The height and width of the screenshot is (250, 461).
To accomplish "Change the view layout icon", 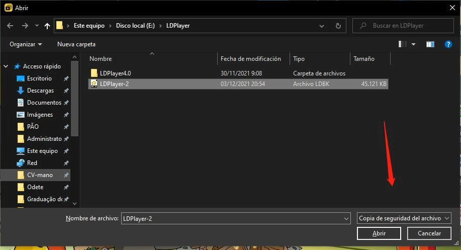I will tap(403, 44).
